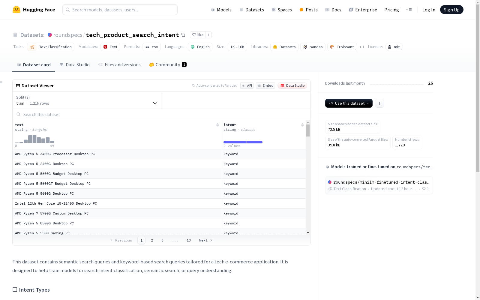
Task: Click the Next page button
Action: pos(206,240)
